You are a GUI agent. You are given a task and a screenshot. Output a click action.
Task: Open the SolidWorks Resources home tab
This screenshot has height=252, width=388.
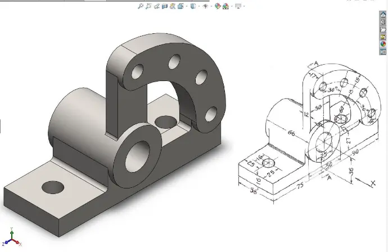tap(383, 15)
